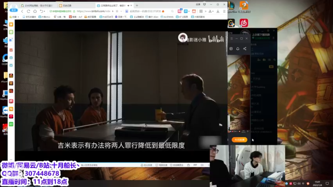This screenshot has width=333, height=187.
Task: Open the favorites star icon in sidebar
Action: click(11, 25)
